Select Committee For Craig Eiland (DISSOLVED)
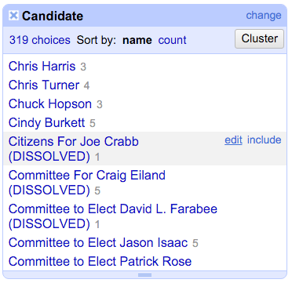Image resolution: width=292 pixels, height=283 pixels. click(87, 183)
